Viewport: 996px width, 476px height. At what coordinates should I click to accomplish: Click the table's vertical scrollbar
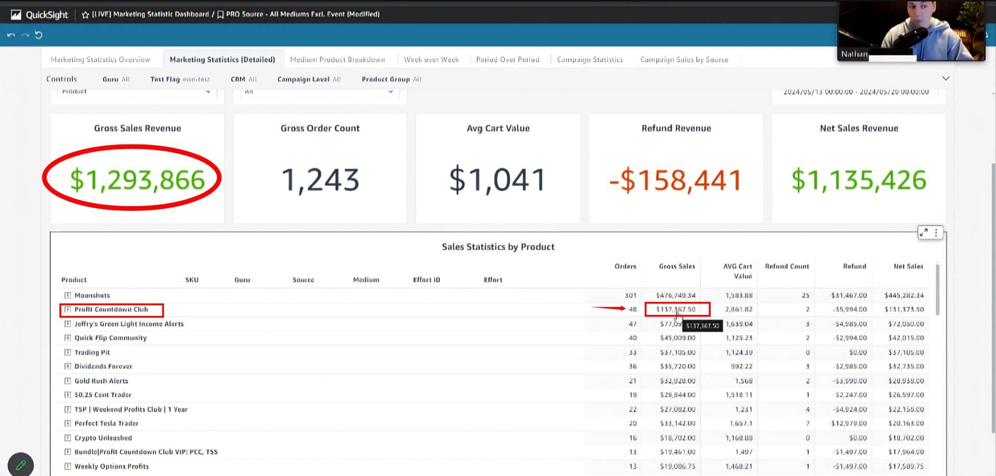(937, 290)
